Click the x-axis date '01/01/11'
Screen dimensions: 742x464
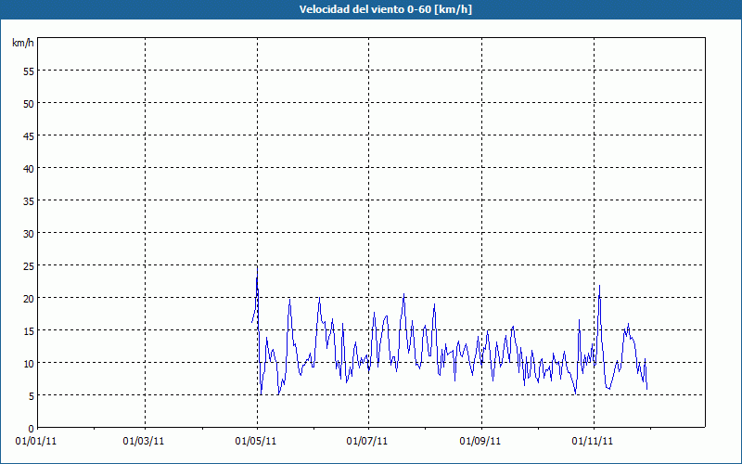36,442
